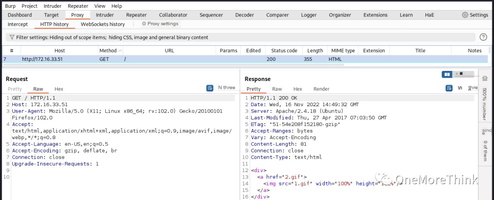This screenshot has width=494, height=200.
Task: Select history row for http://172.16.33.51
Action: click(246, 59)
